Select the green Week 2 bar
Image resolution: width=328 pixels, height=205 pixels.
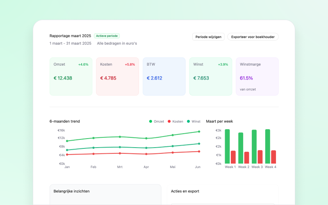(241, 148)
